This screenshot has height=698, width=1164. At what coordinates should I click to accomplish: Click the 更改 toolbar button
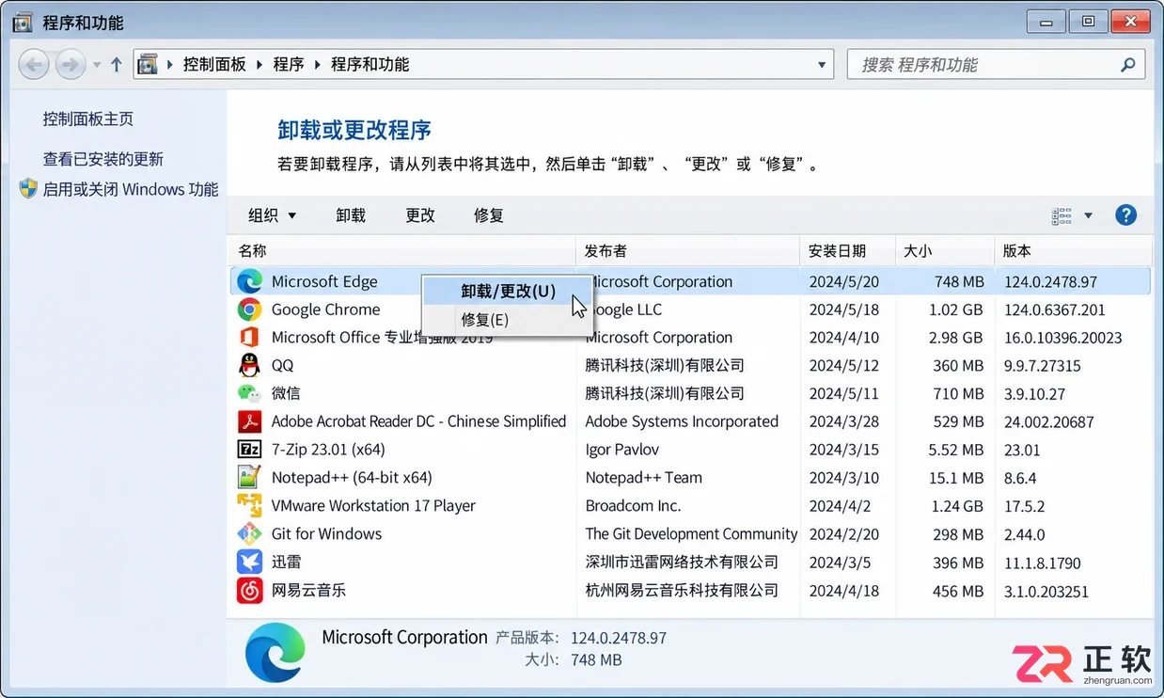click(x=420, y=215)
